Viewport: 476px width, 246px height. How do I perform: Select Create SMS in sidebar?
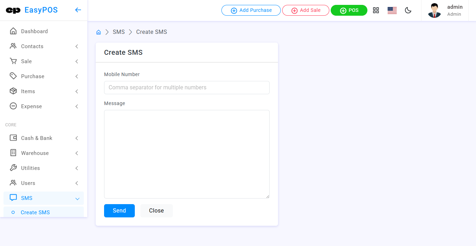(35, 213)
